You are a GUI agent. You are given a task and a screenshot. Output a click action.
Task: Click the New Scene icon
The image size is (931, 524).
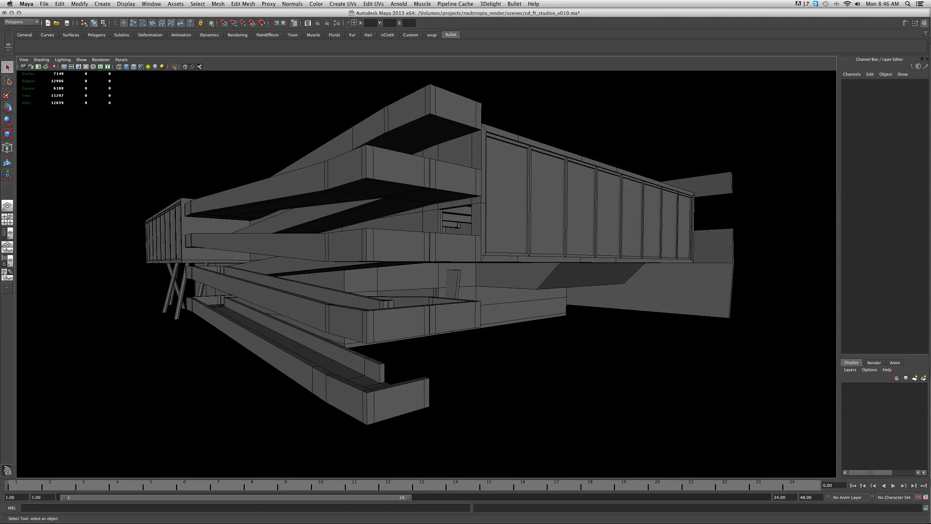click(48, 23)
